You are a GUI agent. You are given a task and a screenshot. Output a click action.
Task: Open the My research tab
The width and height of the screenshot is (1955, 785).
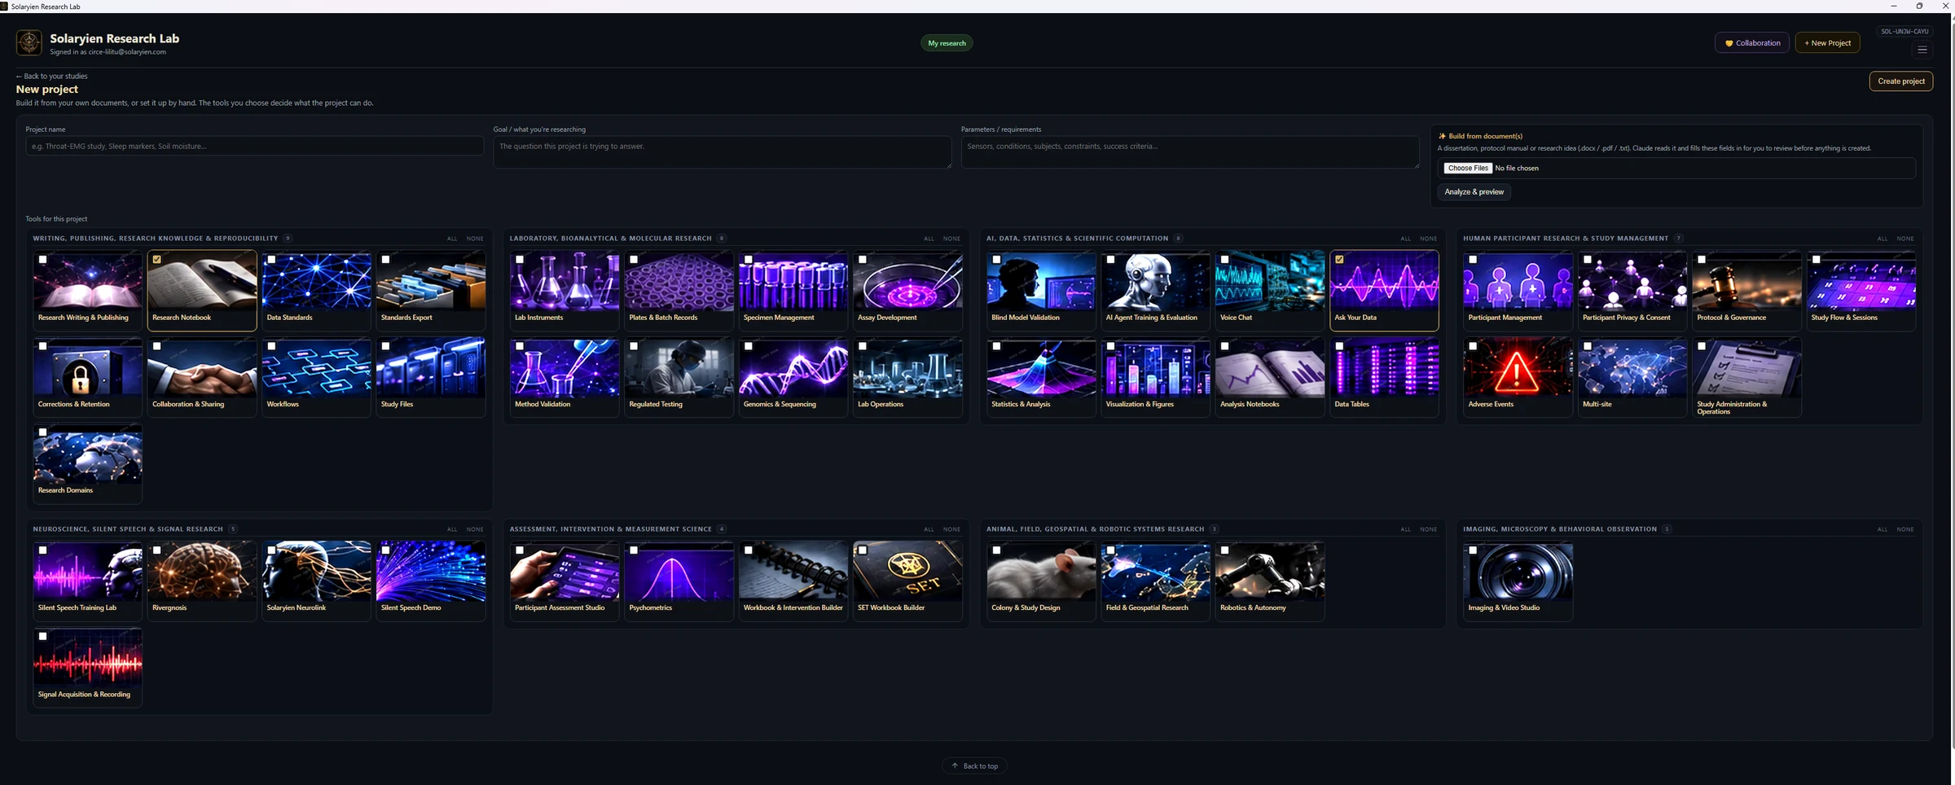[x=947, y=43]
